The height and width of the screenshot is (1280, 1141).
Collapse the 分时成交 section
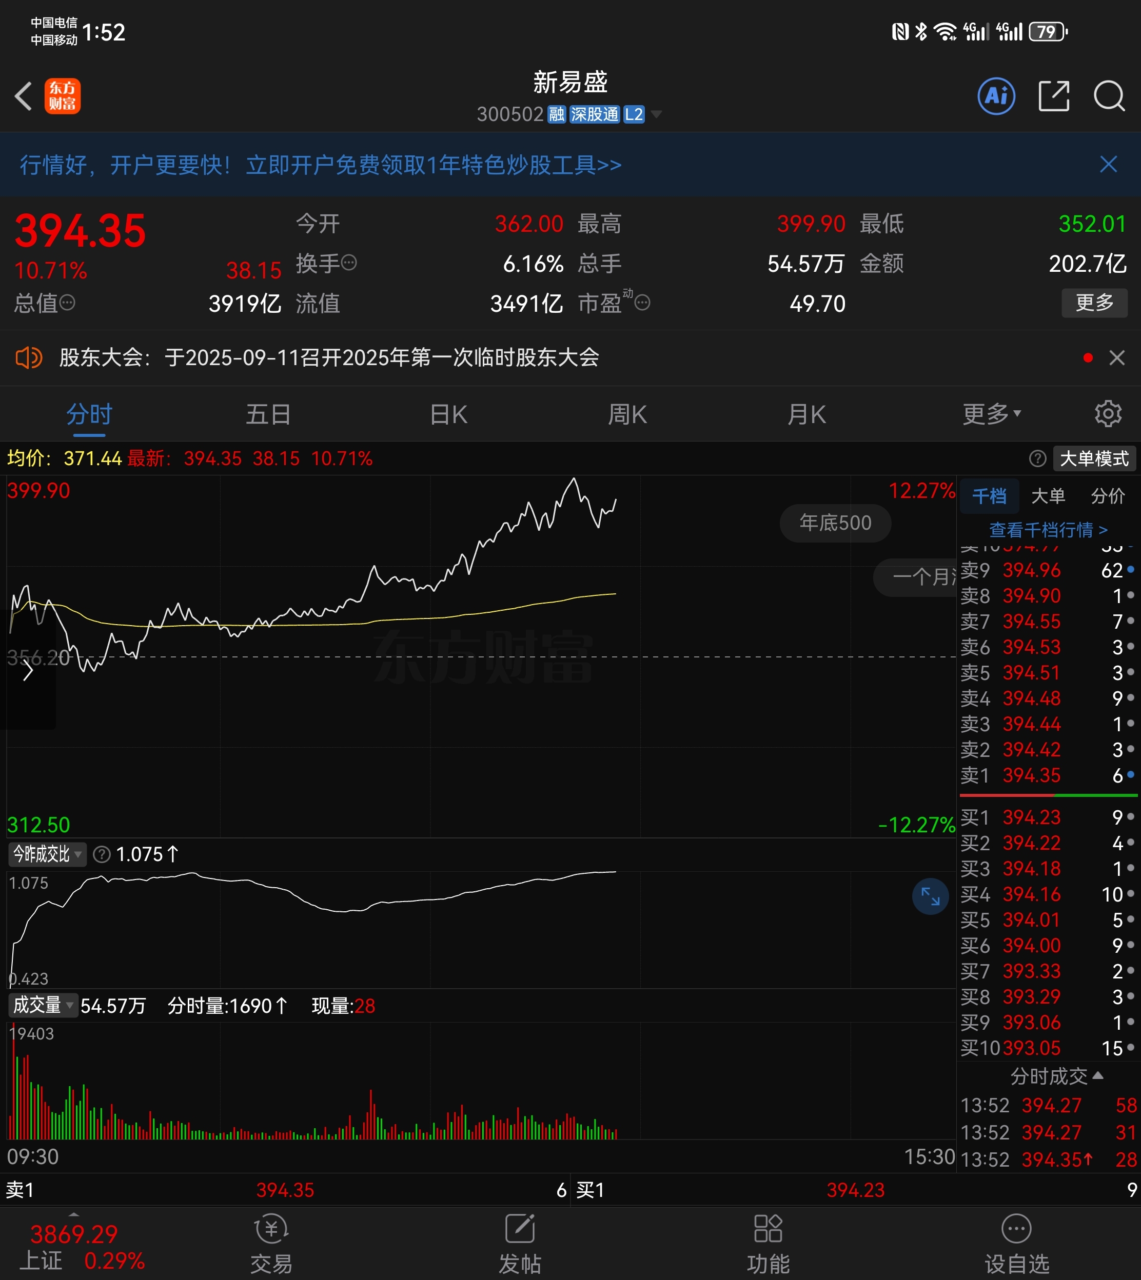pyautogui.click(x=1057, y=1076)
